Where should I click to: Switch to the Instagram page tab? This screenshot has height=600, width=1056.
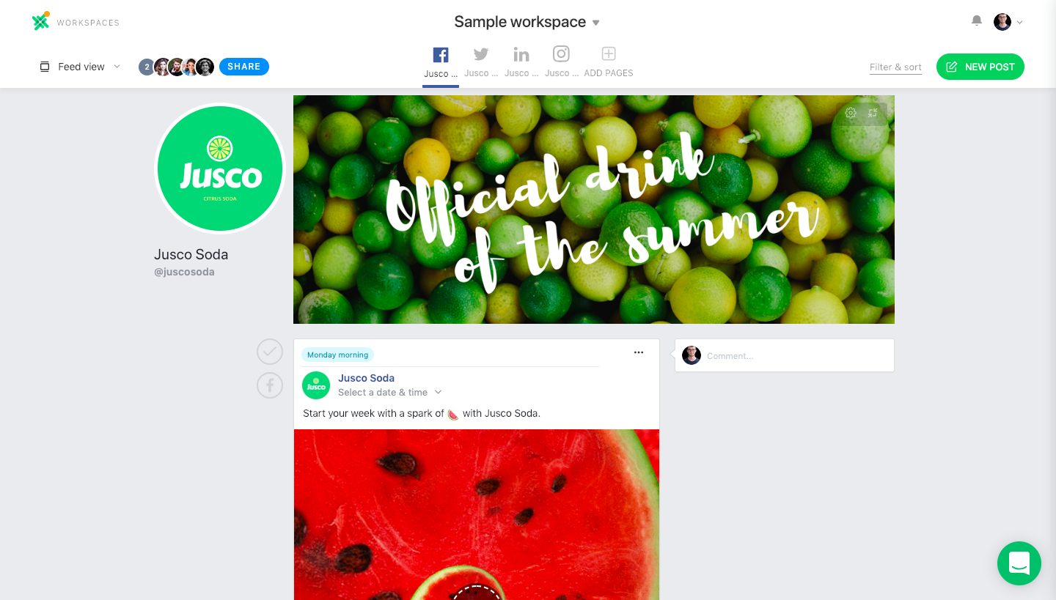click(562, 62)
